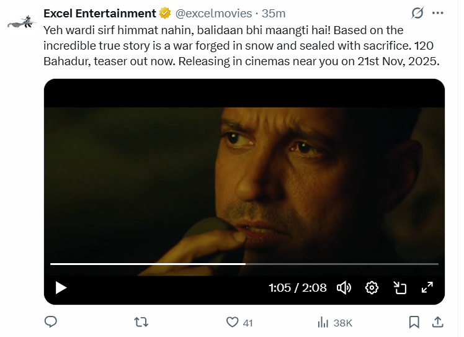Reply to the Excel Entertainment post
Screen dimensions: 464x337
51,322
